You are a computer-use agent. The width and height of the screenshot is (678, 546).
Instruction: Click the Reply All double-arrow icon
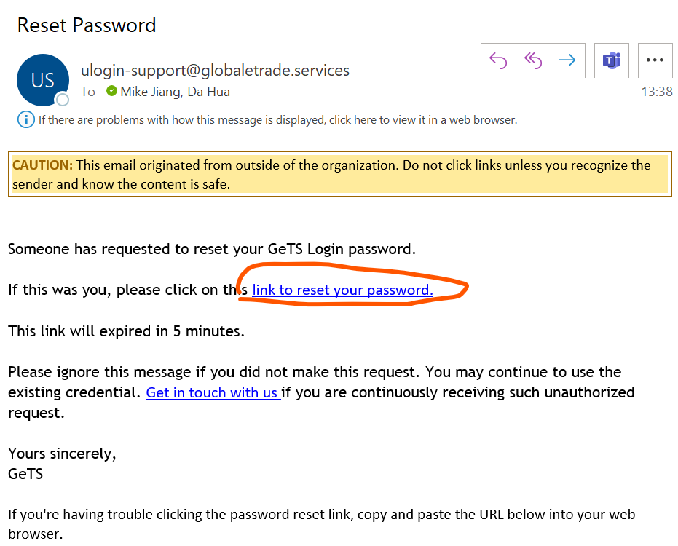533,60
